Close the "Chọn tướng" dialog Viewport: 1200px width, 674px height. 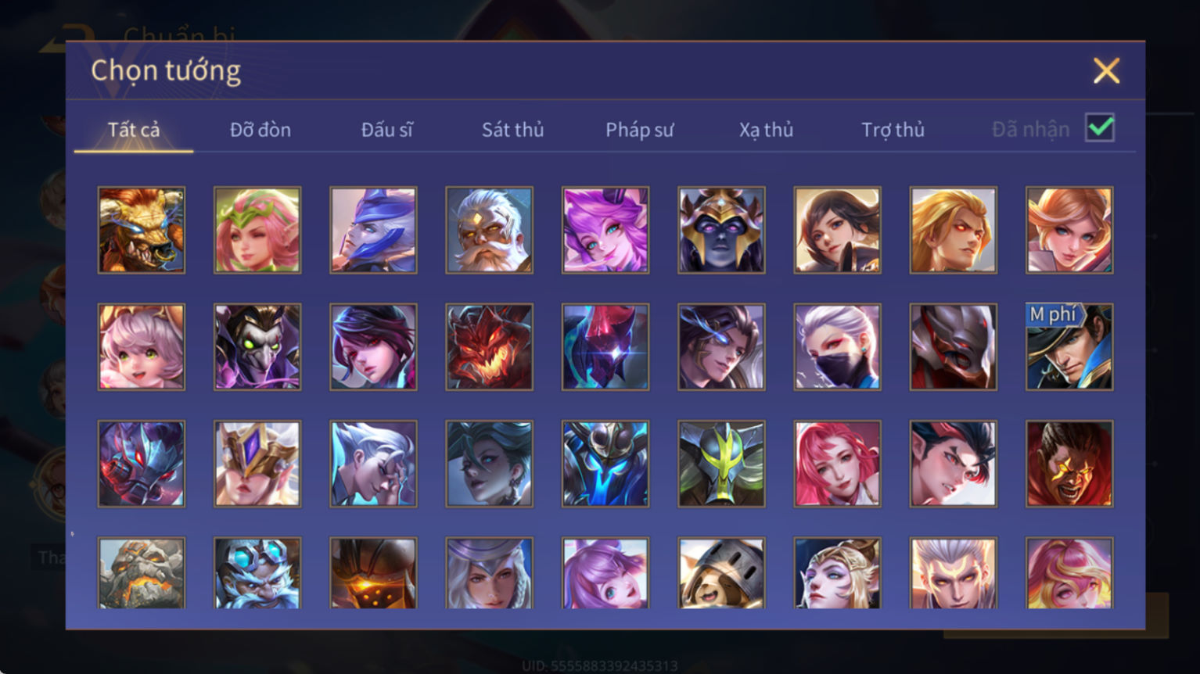pos(1106,71)
